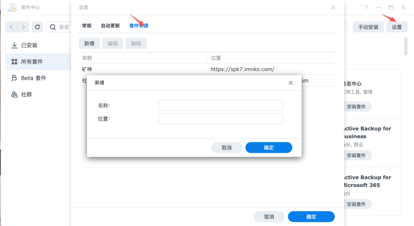
Task: Click the forward navigation arrow icon
Action: tap(24, 27)
